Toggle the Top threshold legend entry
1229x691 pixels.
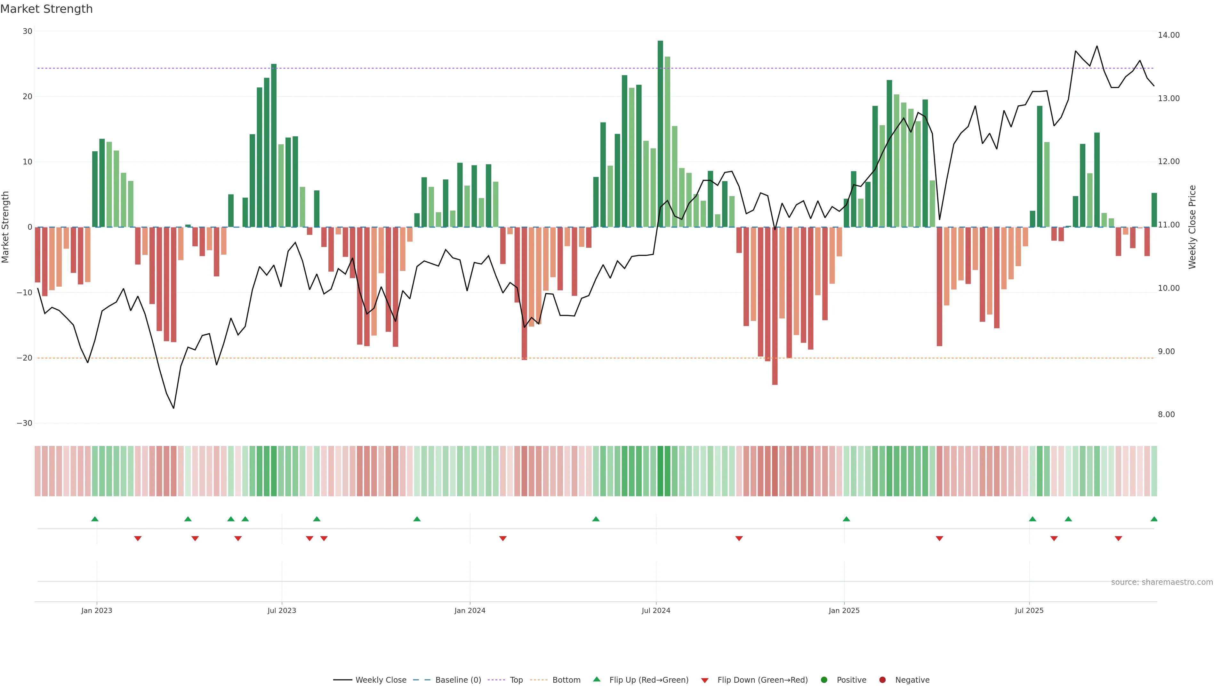tap(516, 679)
